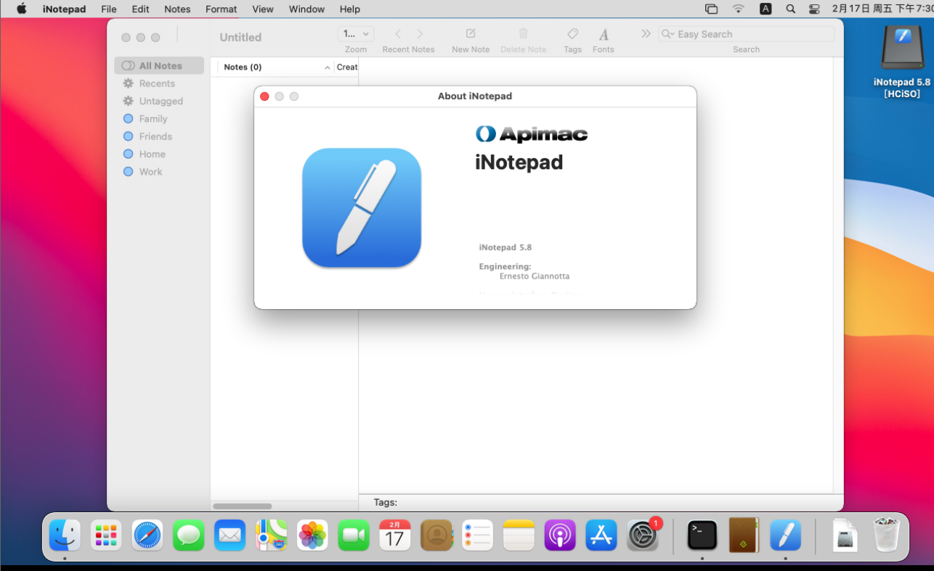Open the Window menu
Viewport: 934px width, 571px height.
(306, 9)
